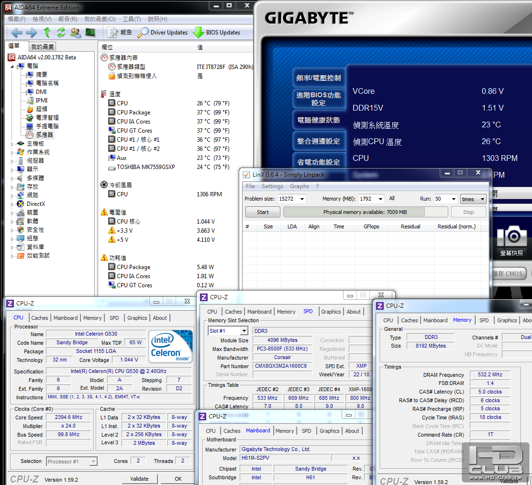Switch to Caches tab in CPU-Z

[x=40, y=318]
